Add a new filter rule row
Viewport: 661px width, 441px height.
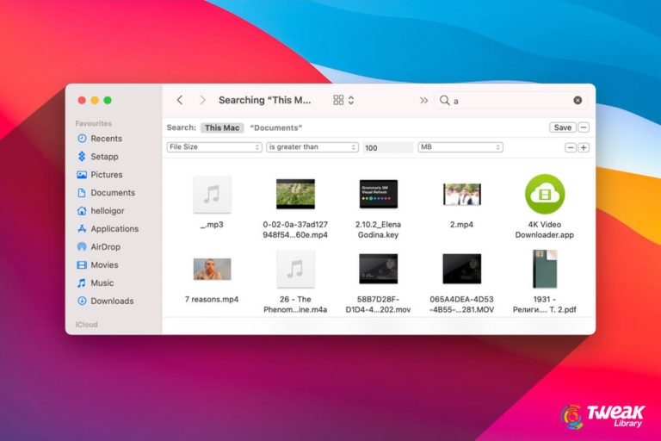[584, 147]
